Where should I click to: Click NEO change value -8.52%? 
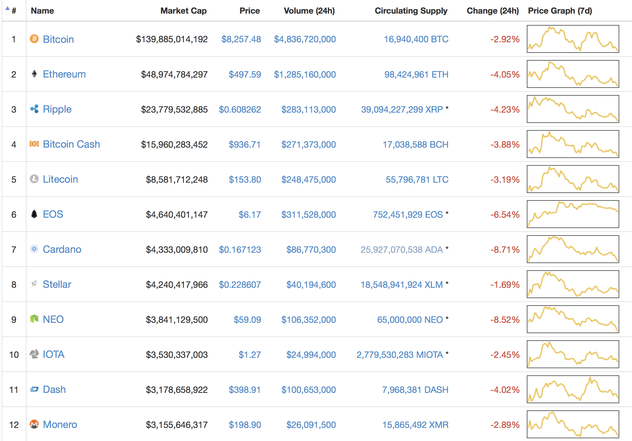(x=505, y=319)
